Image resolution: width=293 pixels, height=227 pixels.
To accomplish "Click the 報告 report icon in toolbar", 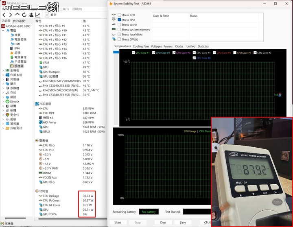I will pyautogui.click(x=47, y=15).
